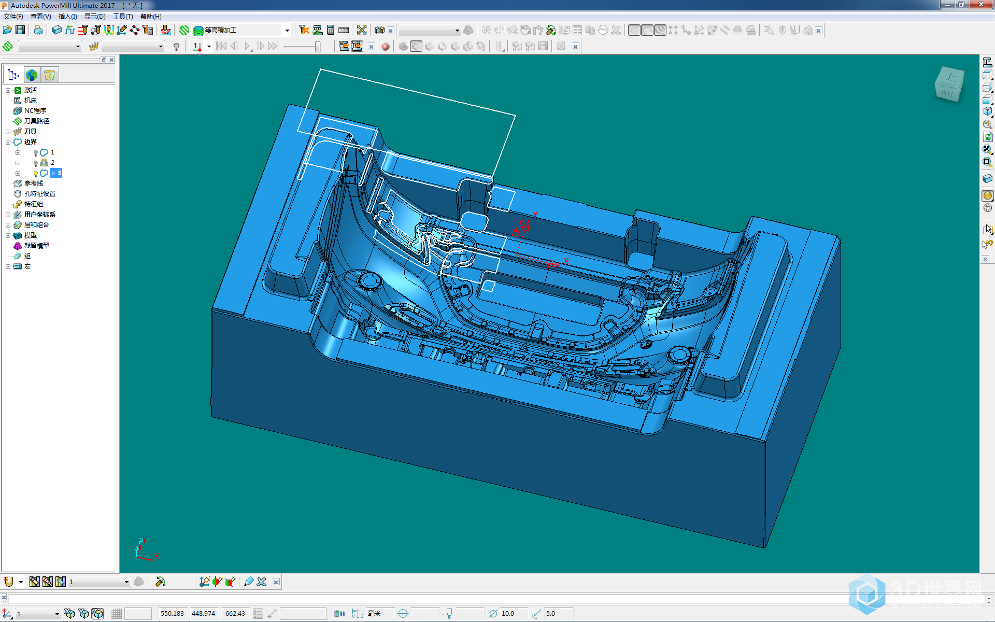Toggle light bulb for boundary 3

click(x=35, y=174)
